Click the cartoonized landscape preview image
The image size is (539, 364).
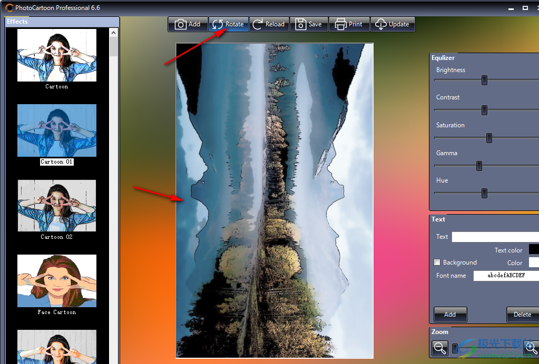tap(275, 201)
